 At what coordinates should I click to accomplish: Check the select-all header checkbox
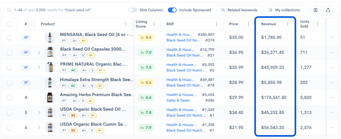[x=9, y=24]
